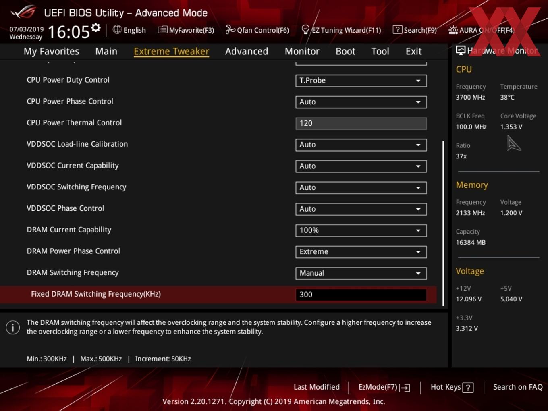The width and height of the screenshot is (548, 411).
Task: Open the settings gear beside the clock
Action: (95, 27)
